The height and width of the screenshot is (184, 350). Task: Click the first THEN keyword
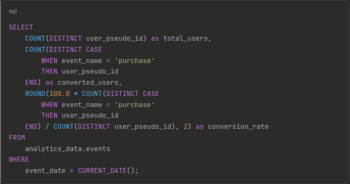[49, 72]
